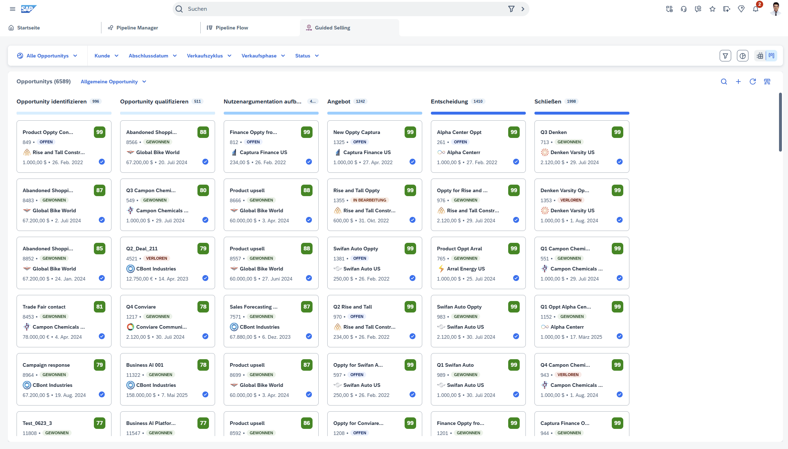
Task: Click the Pipeline Flow tab icon
Action: click(210, 28)
